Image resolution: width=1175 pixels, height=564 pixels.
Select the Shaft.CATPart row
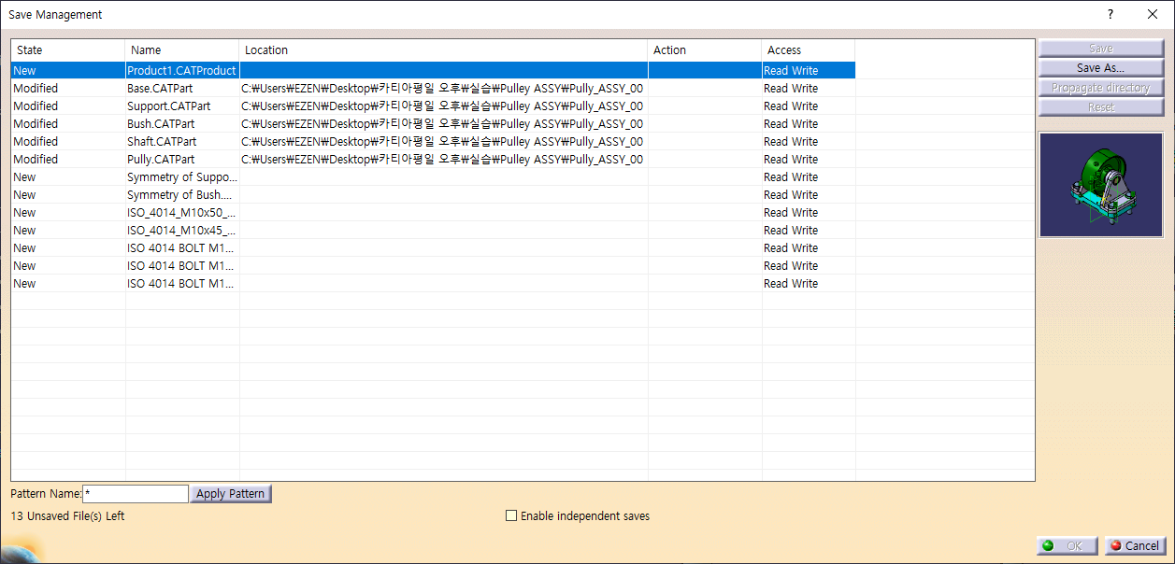click(x=433, y=141)
